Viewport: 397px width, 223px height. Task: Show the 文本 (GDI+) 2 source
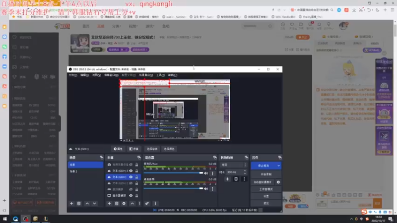click(x=131, y=183)
